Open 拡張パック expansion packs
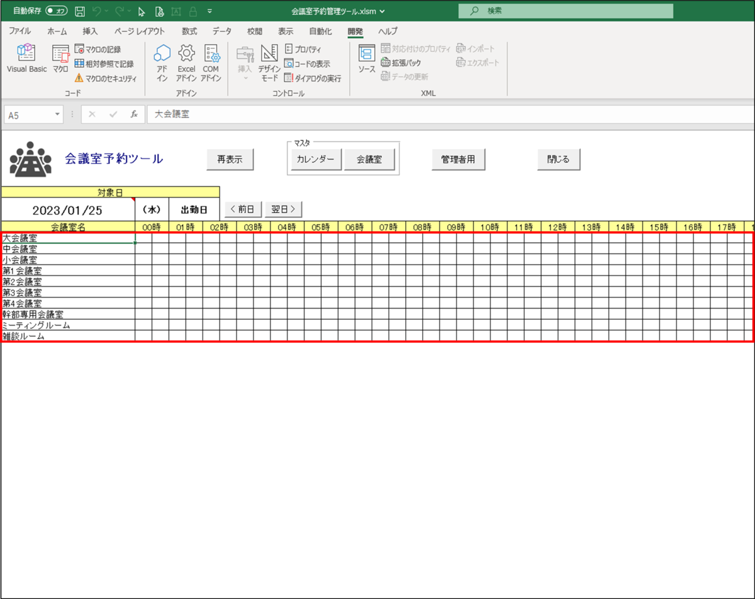Screen dimensions: 755x599 pyautogui.click(x=401, y=63)
